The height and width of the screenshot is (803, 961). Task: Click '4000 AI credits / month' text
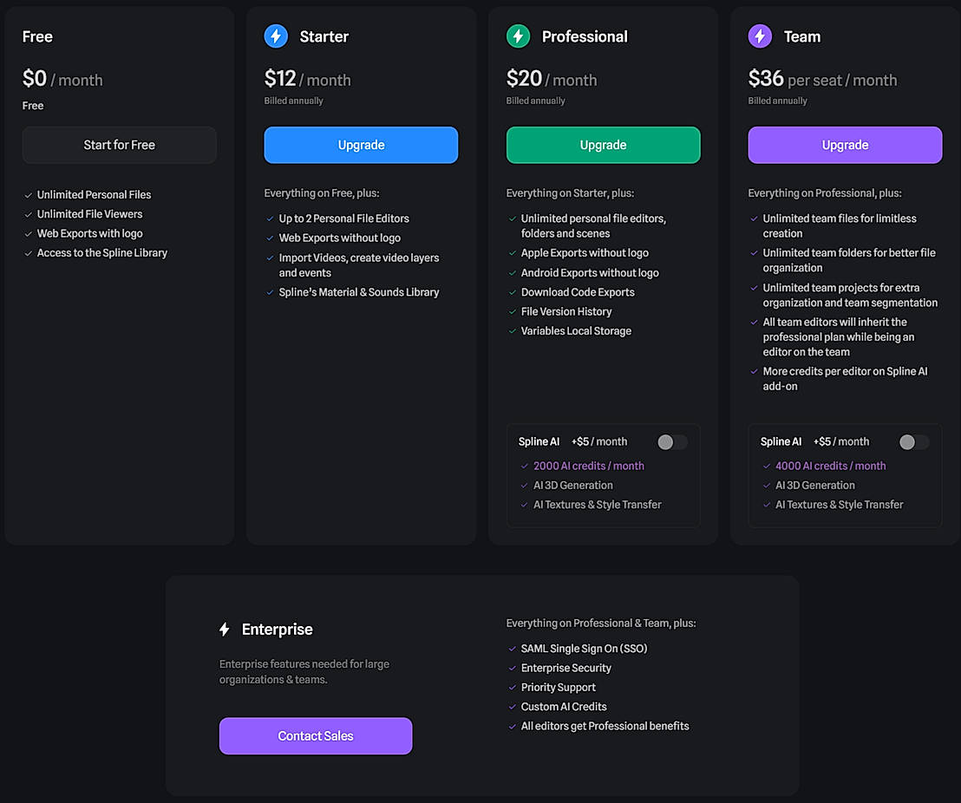tap(830, 466)
